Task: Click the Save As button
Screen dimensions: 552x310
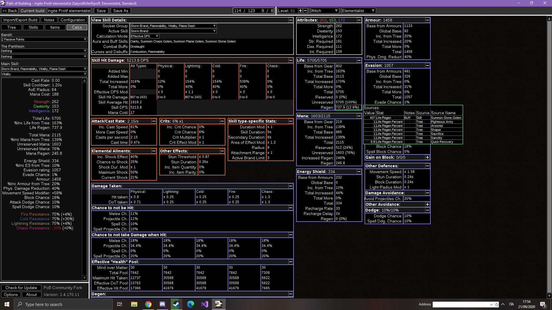Action: click(x=121, y=11)
